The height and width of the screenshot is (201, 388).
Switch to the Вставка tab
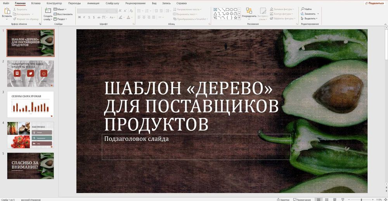point(36,3)
